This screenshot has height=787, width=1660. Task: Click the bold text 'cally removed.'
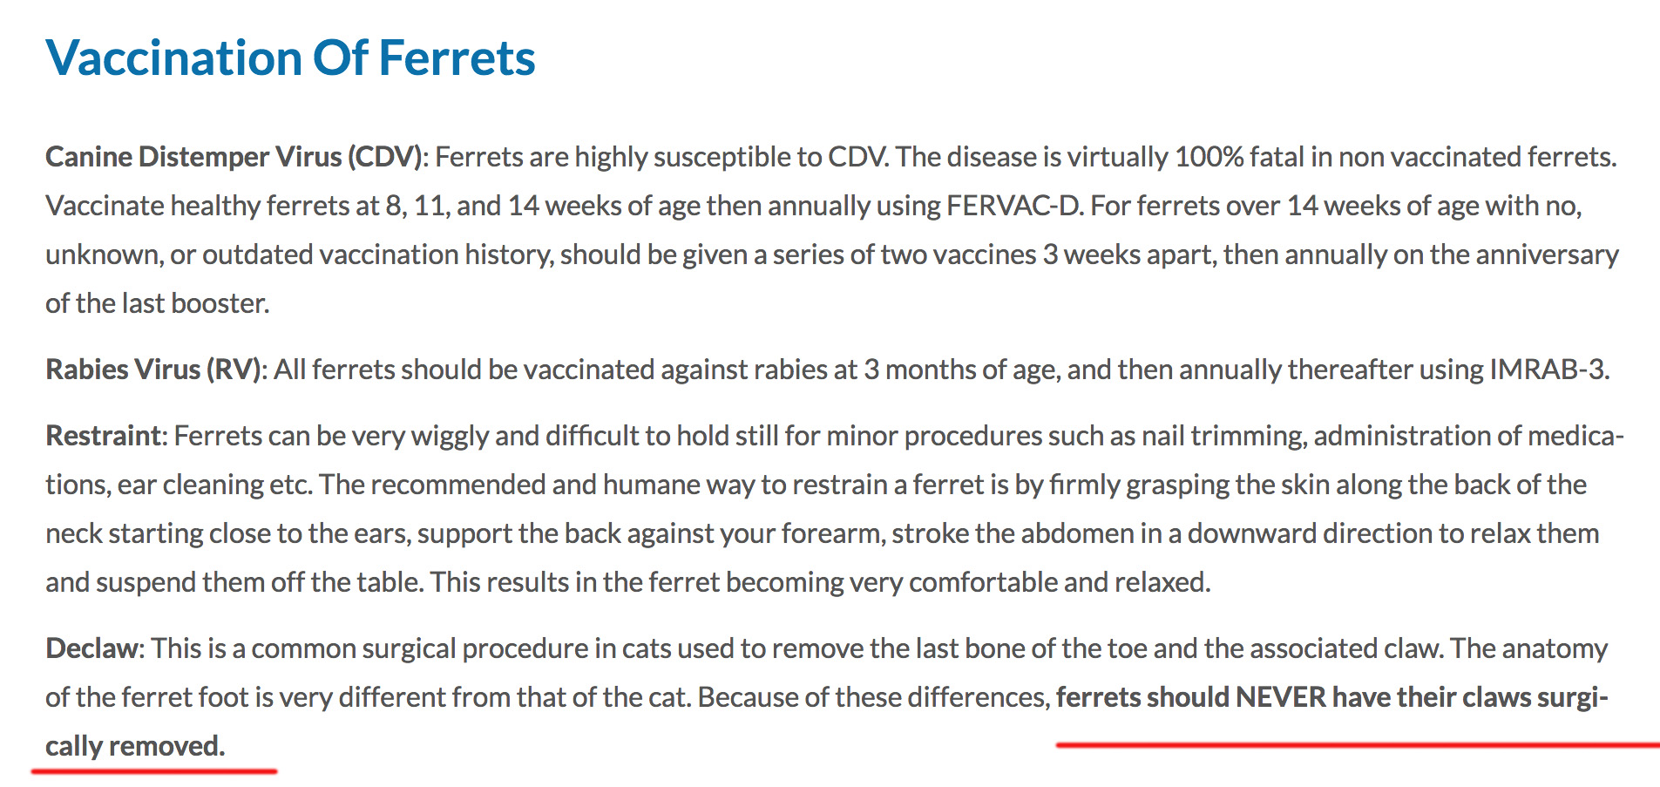[135, 746]
